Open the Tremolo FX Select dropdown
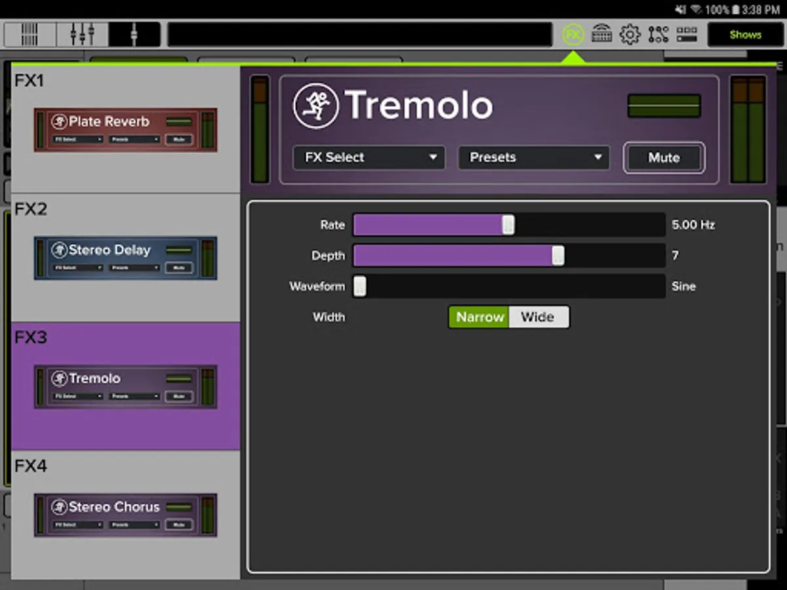The width and height of the screenshot is (787, 590). (369, 158)
